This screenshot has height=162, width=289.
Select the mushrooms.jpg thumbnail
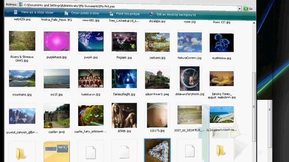point(222,43)
